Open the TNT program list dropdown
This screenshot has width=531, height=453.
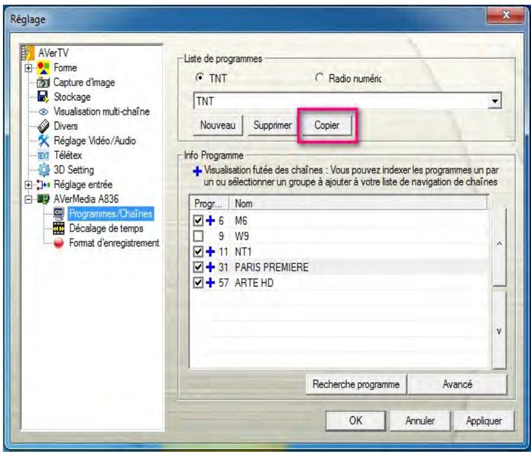tap(495, 101)
